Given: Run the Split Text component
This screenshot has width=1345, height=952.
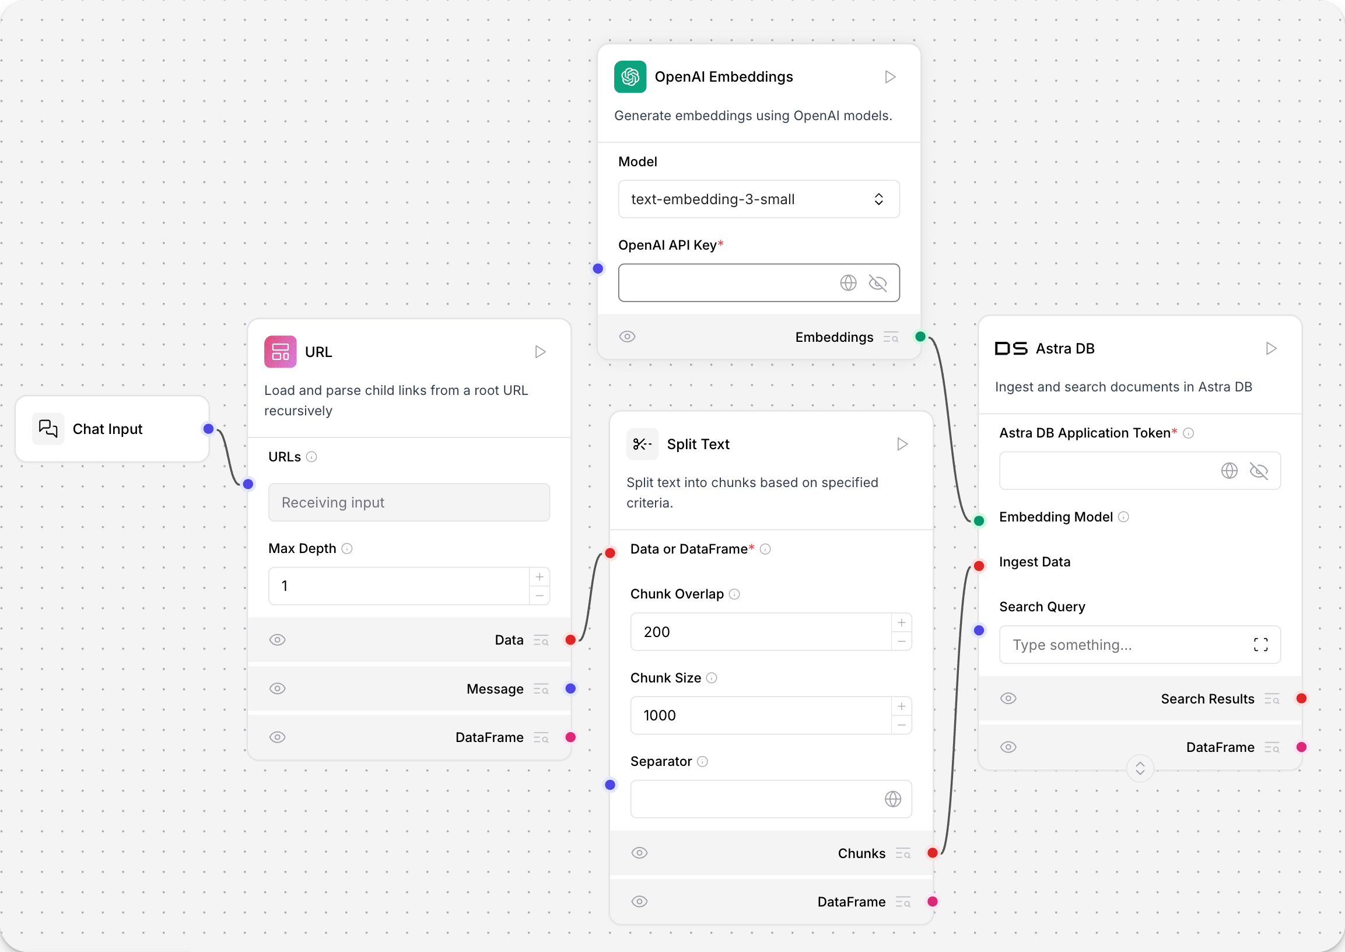Looking at the screenshot, I should (902, 444).
